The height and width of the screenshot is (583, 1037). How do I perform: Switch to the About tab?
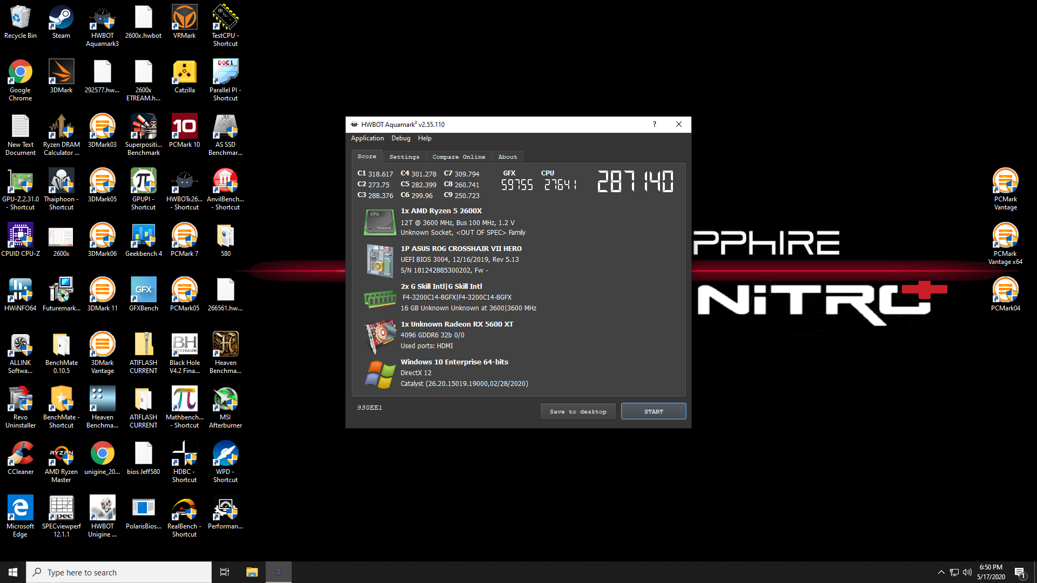508,157
